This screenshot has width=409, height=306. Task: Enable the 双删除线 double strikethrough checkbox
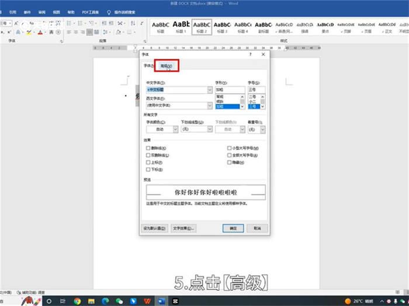[148, 155]
